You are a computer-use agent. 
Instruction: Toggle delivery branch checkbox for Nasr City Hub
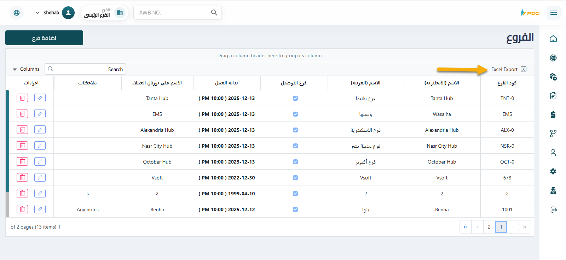[295, 146]
